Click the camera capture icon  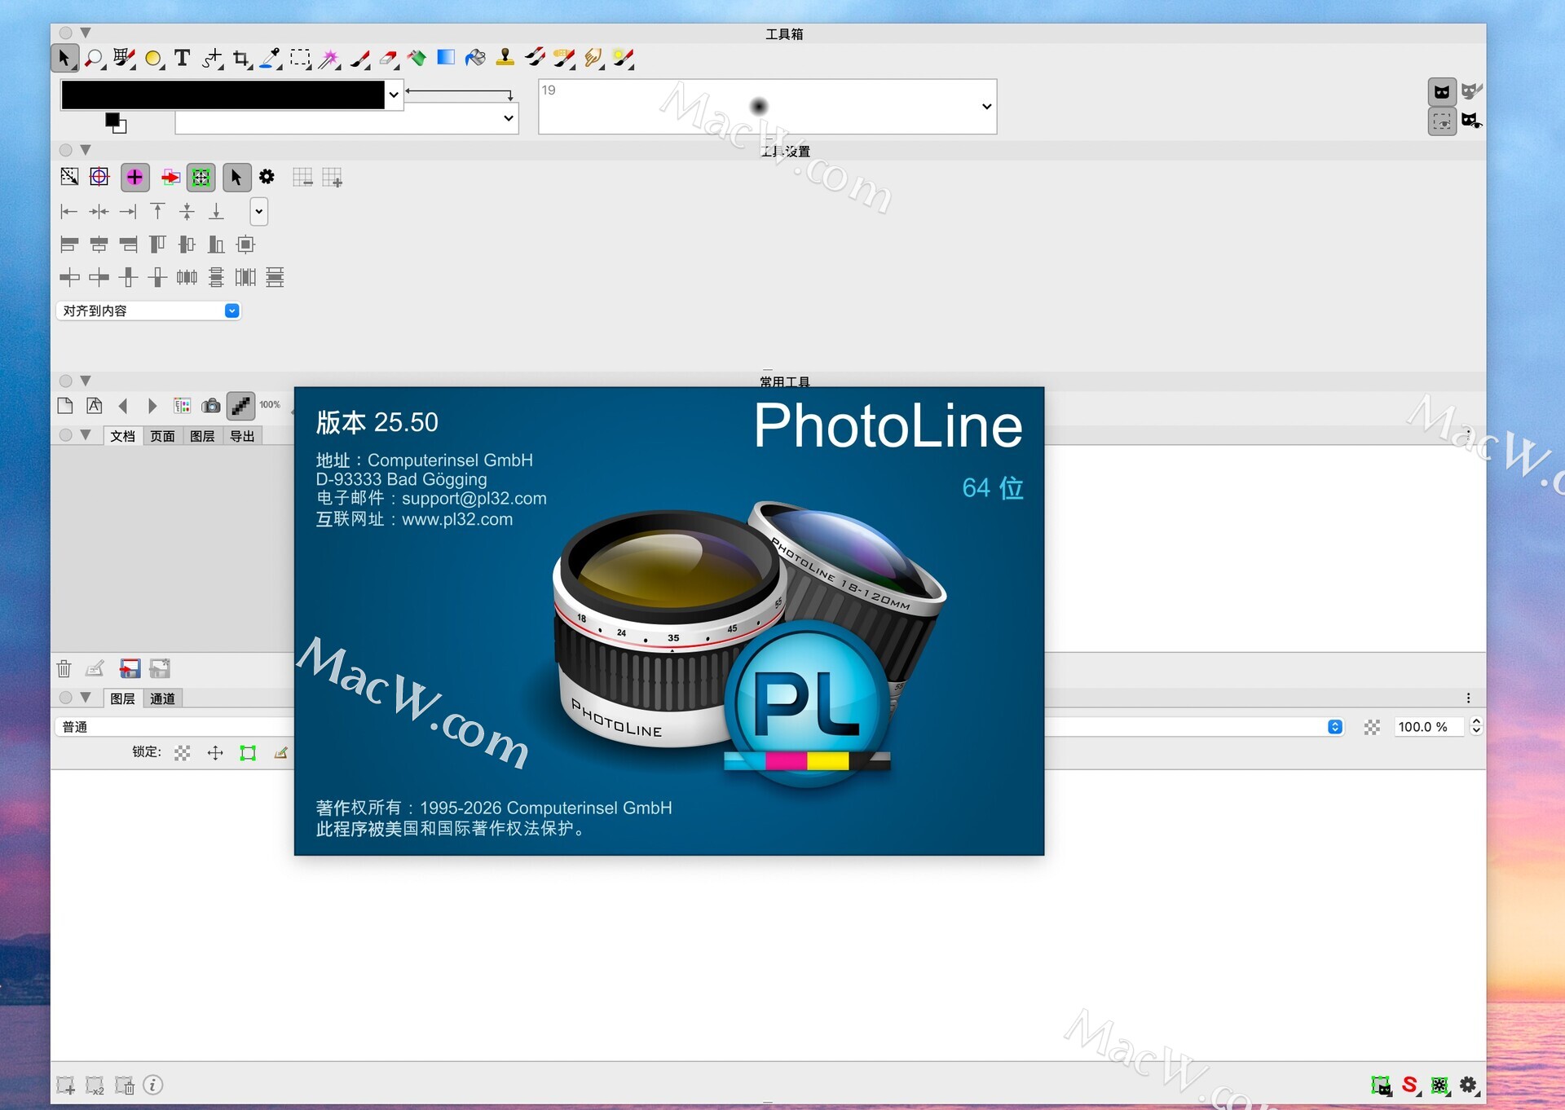pos(211,405)
